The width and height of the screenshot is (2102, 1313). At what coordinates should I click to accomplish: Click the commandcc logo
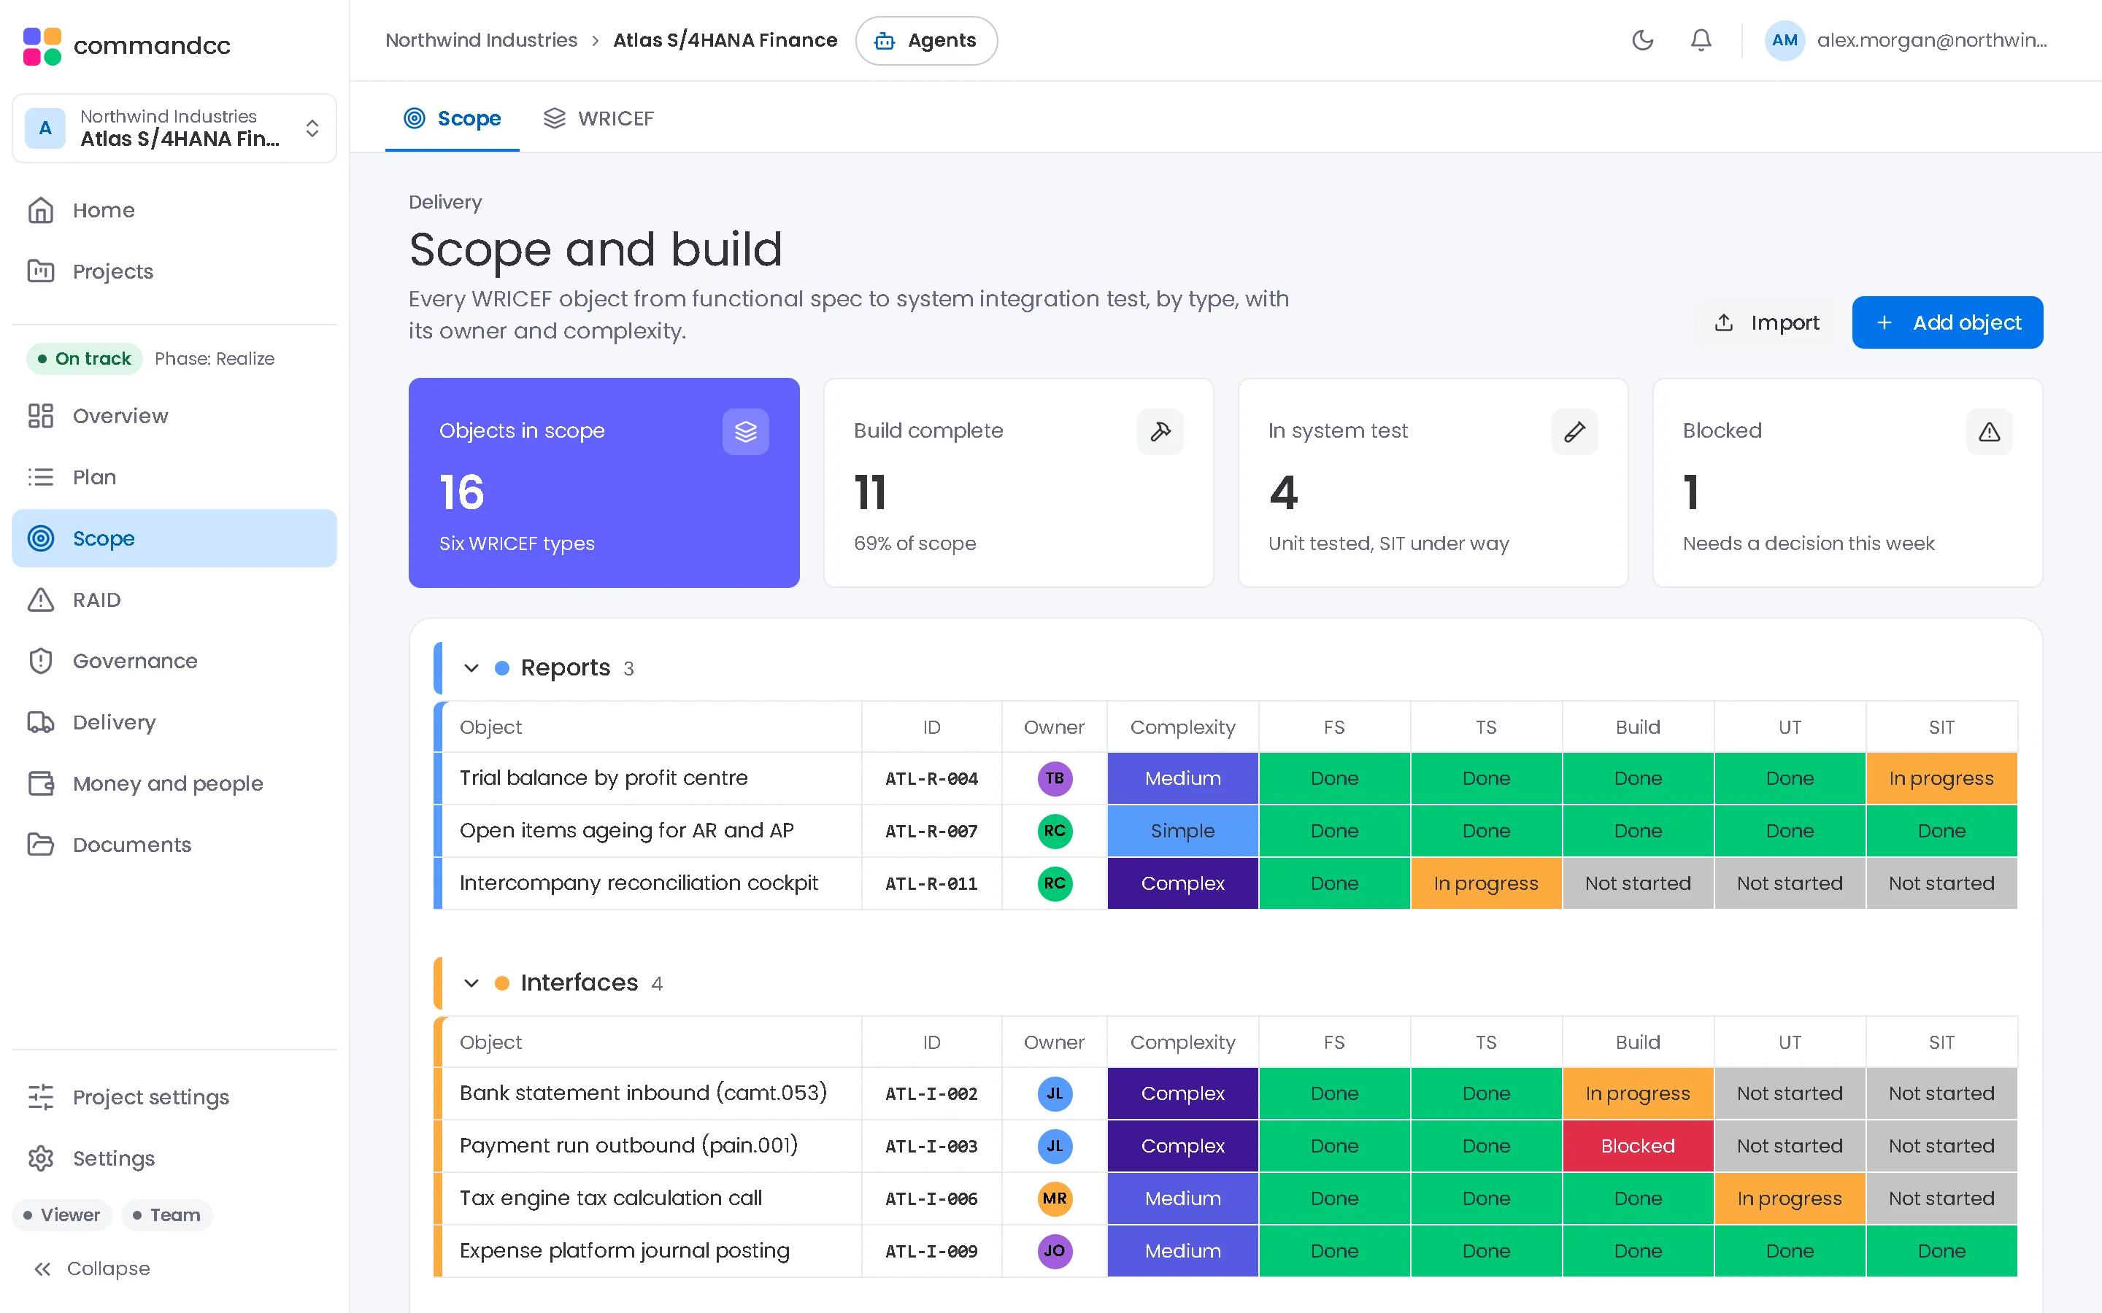point(127,45)
